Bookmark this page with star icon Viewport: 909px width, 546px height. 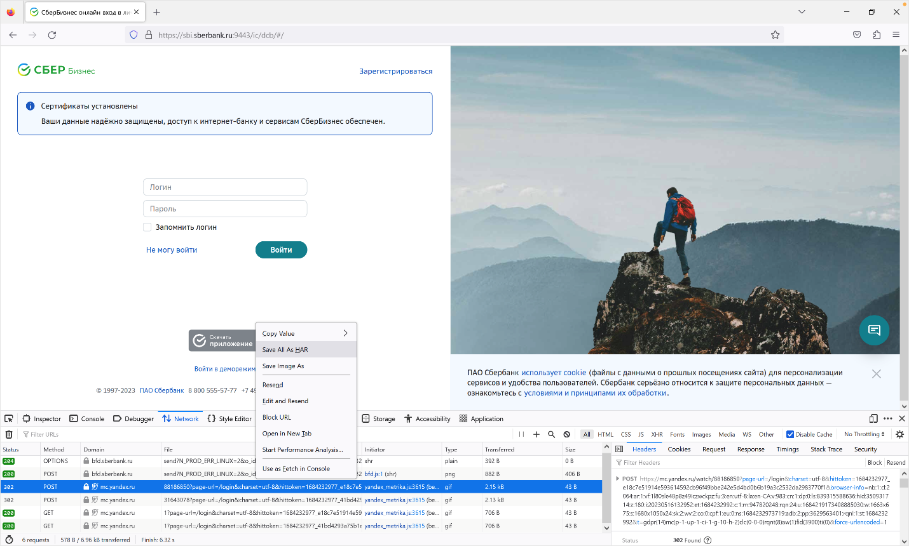point(776,35)
